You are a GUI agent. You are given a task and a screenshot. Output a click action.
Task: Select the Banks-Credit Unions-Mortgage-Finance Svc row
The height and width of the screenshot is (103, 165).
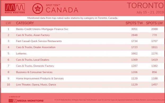point(82,29)
